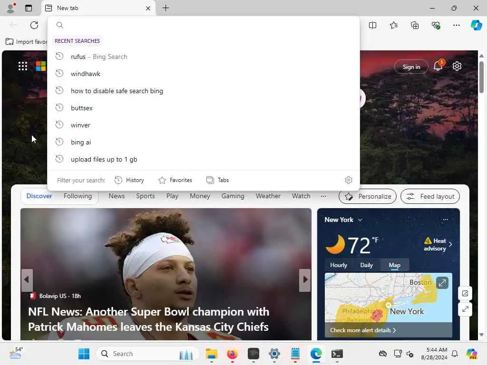The image size is (487, 365).
Task: Switch weather card to Hourly
Action: (x=338, y=265)
